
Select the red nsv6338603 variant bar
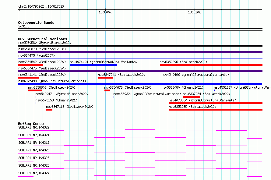[35, 90]
